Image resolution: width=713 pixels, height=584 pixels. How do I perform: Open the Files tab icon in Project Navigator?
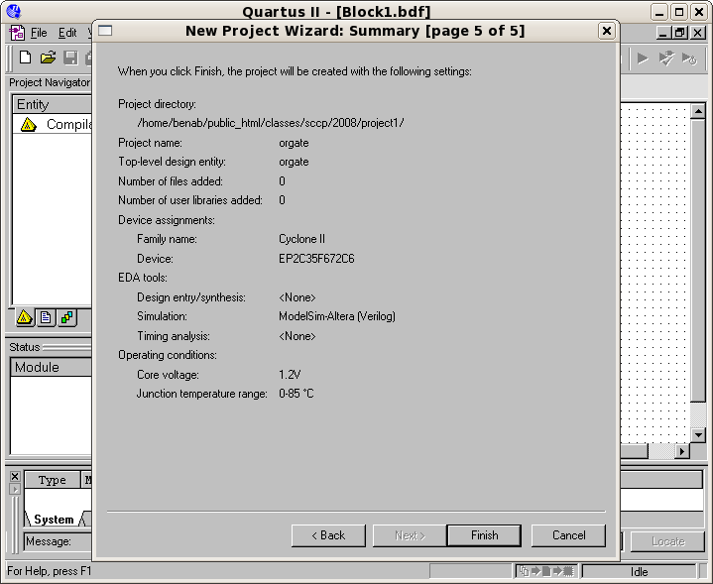(x=47, y=318)
